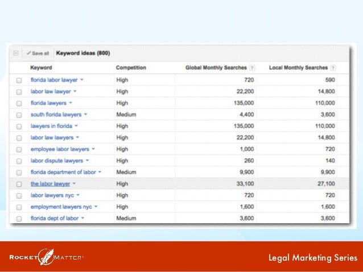Click the Rocket Matter logo
The width and height of the screenshot is (363, 272).
[x=47, y=257]
